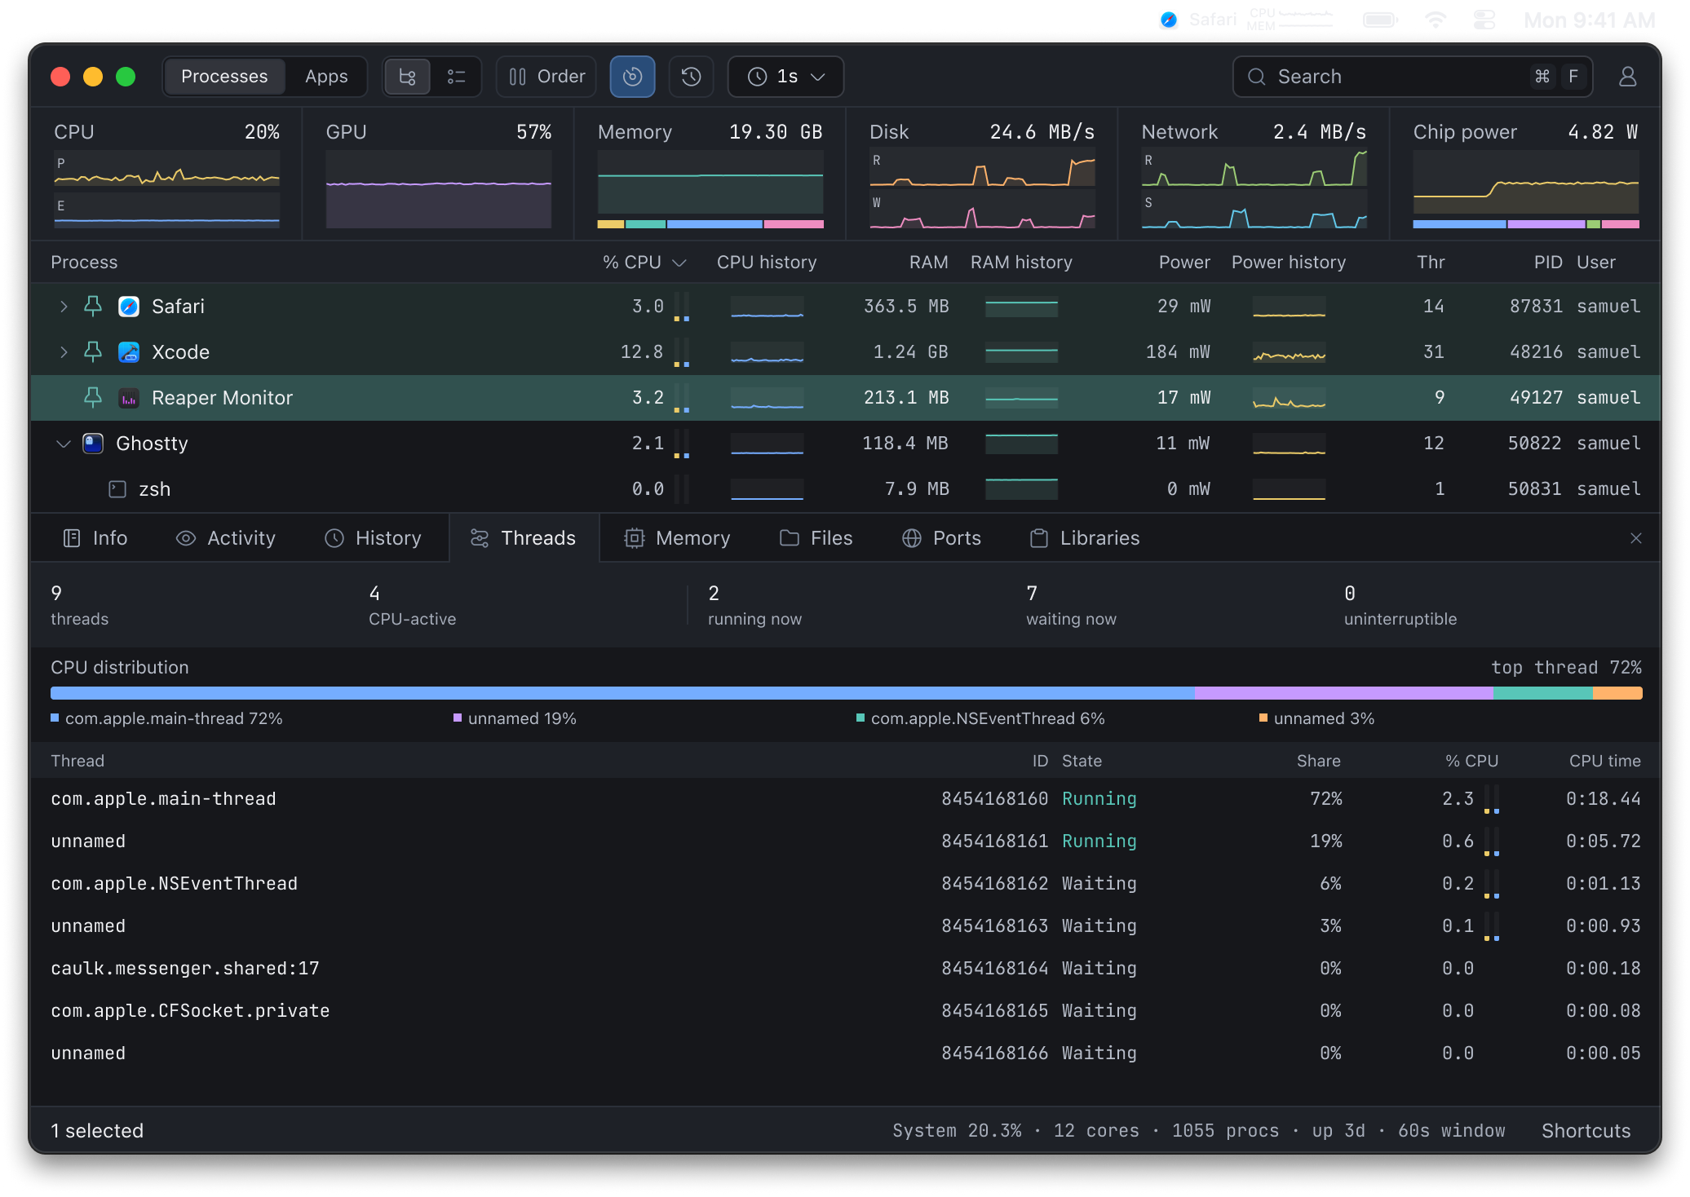Viewport: 1690px width, 1197px height.
Task: Select the caulk.messenger.shared:17 thread row
Action: coord(845,969)
